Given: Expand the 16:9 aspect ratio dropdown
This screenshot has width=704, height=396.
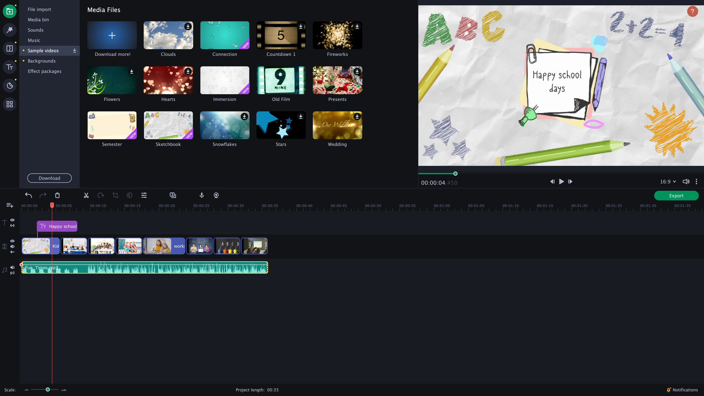Looking at the screenshot, I should (668, 181).
